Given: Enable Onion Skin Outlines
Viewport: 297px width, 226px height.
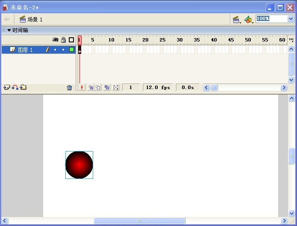Looking at the screenshot, I should click(98, 87).
